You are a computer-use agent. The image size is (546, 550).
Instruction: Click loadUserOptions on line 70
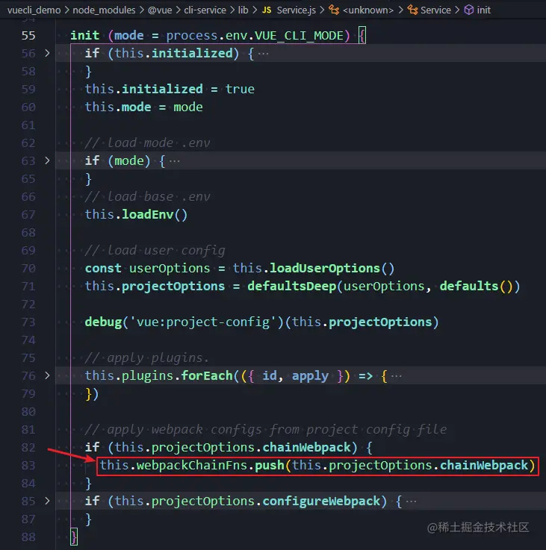point(325,269)
